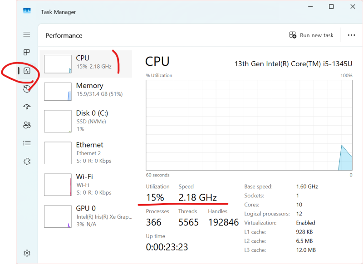Viewport: 363px width, 264px height.
Task: Click the Ethernet mini graph thumbnail
Action: tap(58, 153)
